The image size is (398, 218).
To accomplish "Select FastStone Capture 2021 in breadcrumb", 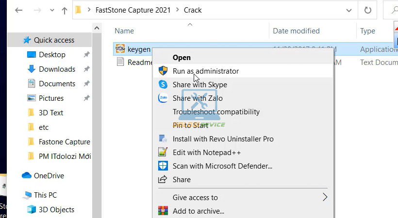I will (x=133, y=10).
